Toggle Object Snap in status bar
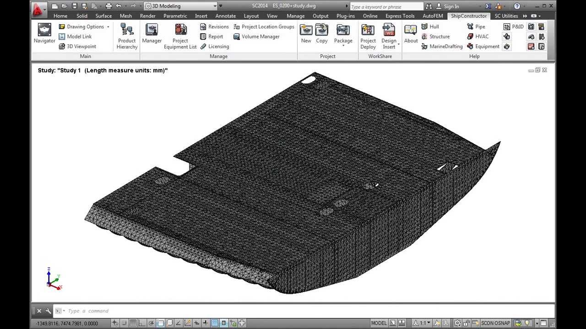 tap(160, 323)
